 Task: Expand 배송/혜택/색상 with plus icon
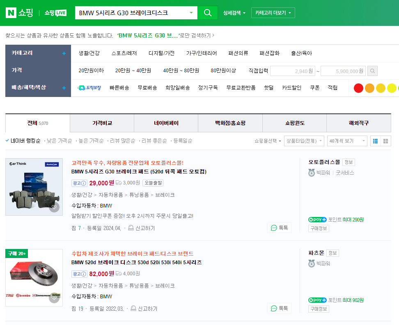click(64, 88)
